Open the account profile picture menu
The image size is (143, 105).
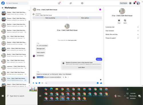(x=138, y=3)
